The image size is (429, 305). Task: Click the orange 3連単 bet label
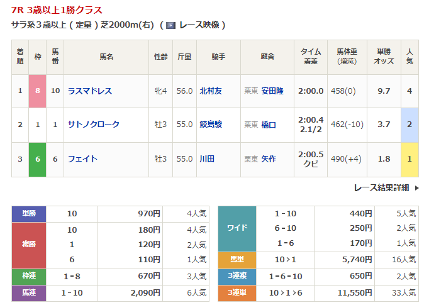pyautogui.click(x=237, y=292)
